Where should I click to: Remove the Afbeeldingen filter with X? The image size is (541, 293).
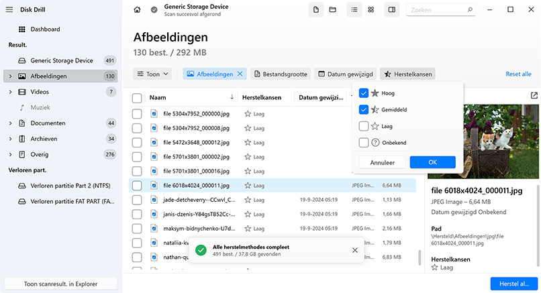[240, 74]
